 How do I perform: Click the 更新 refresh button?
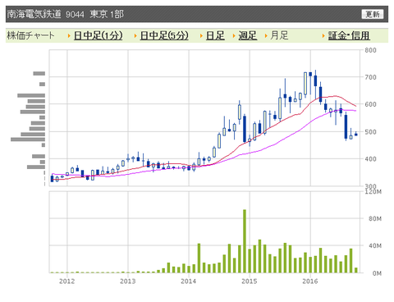pos(373,14)
